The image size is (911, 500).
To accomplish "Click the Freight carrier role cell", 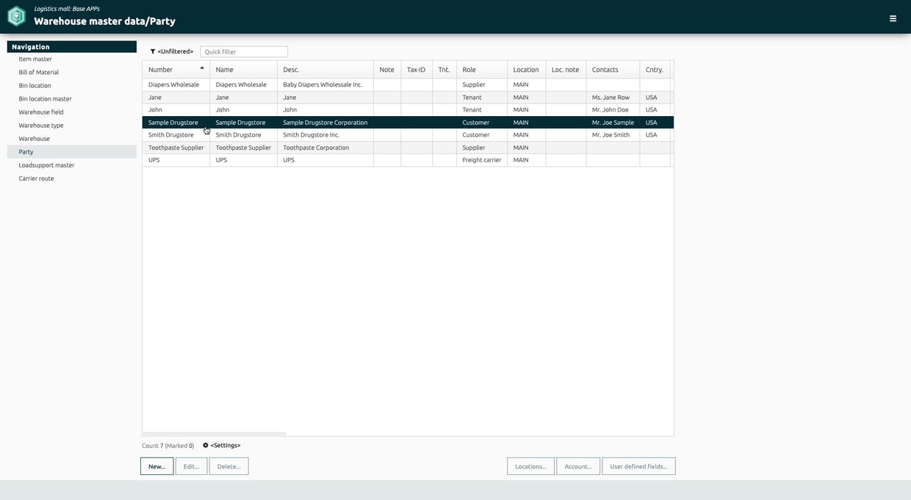I will [x=482, y=160].
